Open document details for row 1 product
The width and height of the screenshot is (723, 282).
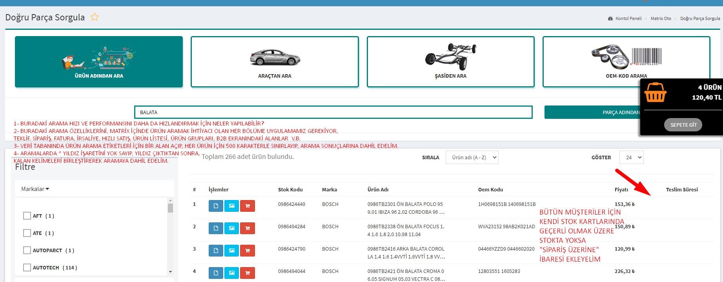click(216, 206)
